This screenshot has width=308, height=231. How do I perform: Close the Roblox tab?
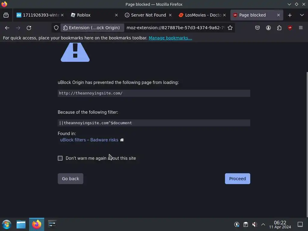point(116,15)
